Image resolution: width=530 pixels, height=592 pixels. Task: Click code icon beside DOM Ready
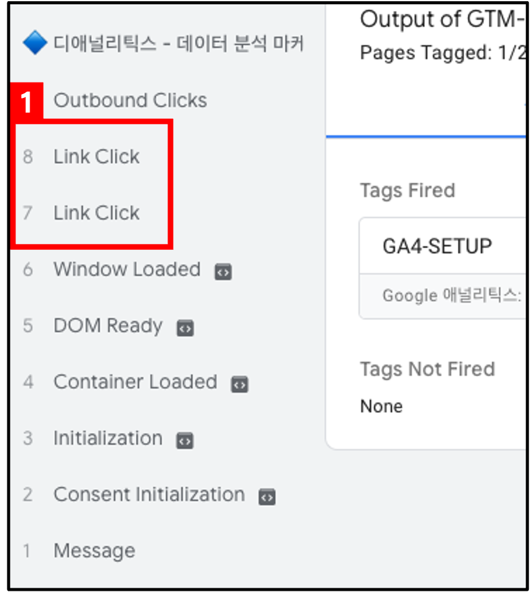(185, 328)
